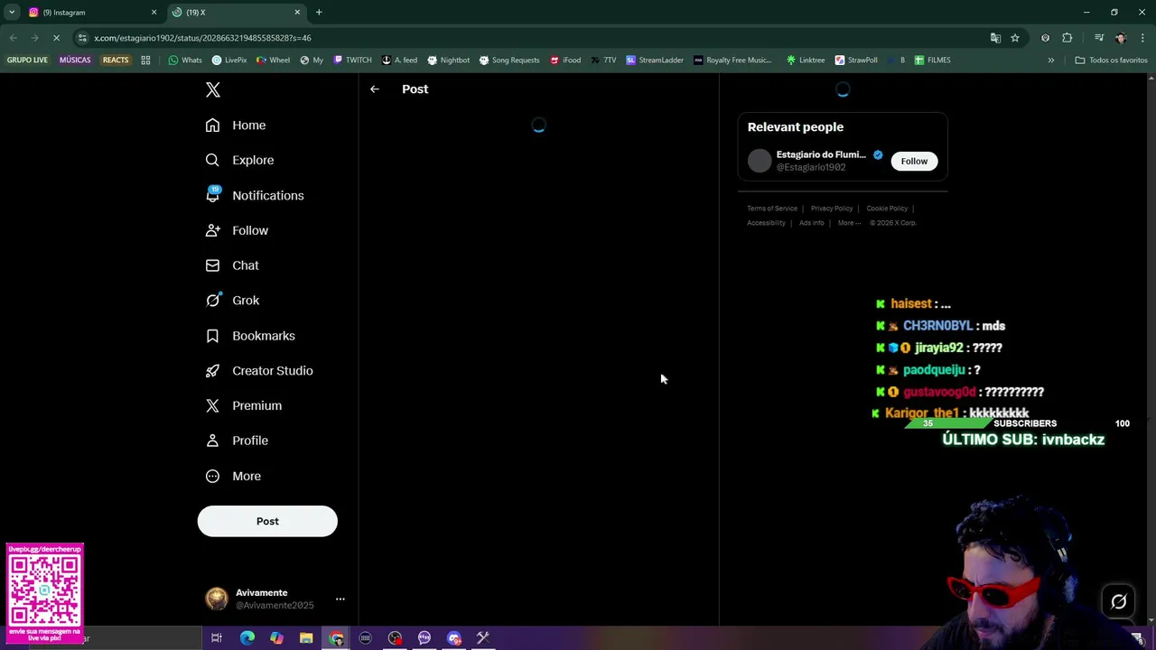Image resolution: width=1156 pixels, height=650 pixels.
Task: Open the StreamLadder bookmark
Action: (x=655, y=60)
